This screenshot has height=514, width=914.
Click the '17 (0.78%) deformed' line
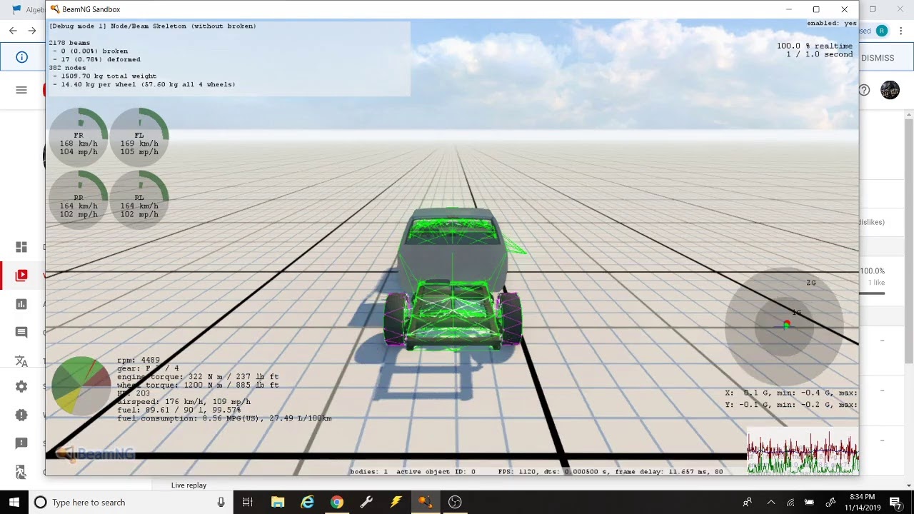96,60
